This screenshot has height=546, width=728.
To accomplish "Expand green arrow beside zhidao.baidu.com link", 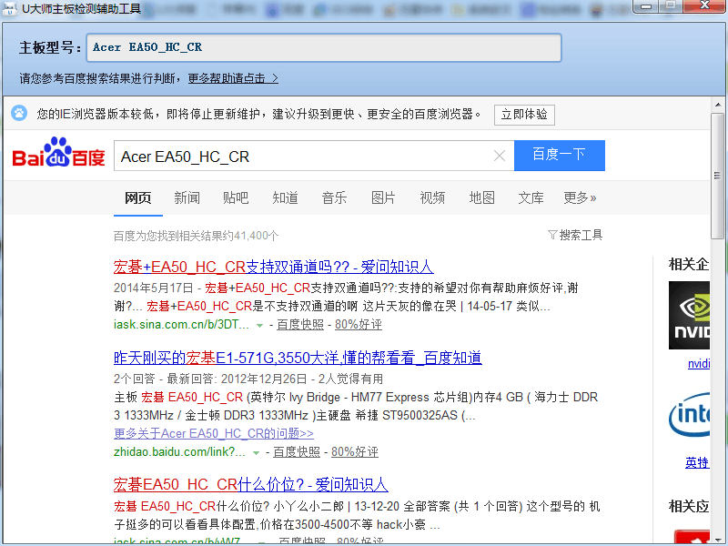I will [256, 452].
